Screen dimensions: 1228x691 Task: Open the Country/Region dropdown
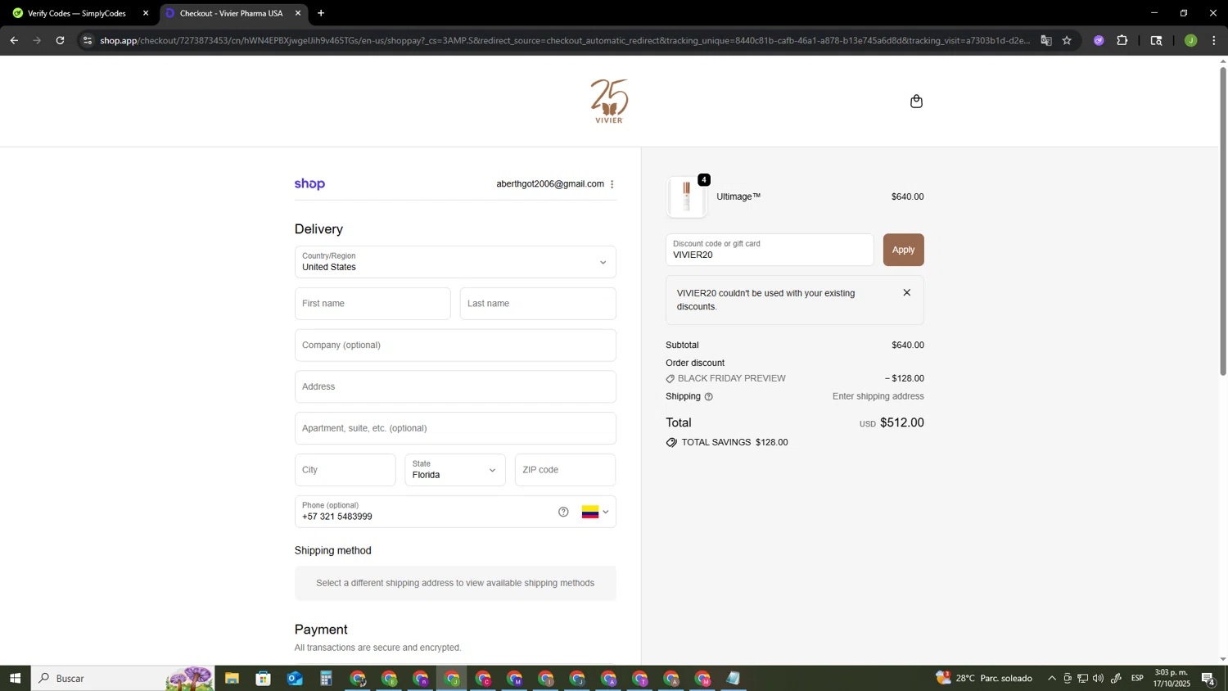[x=455, y=262]
